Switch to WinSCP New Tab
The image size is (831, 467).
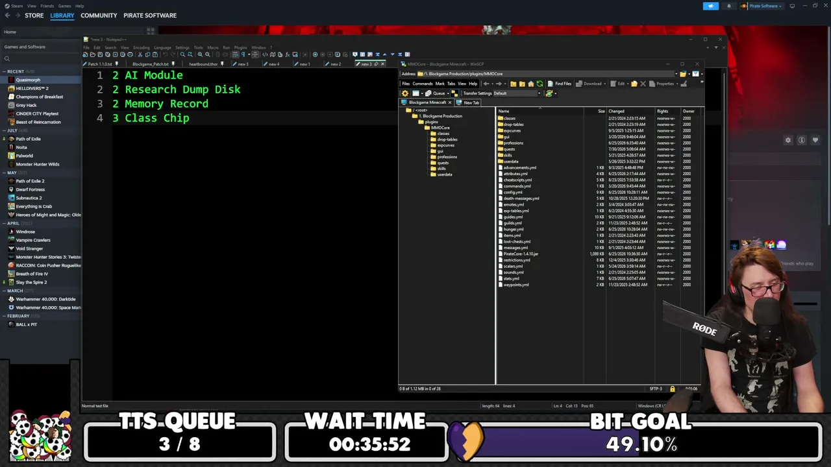pos(469,102)
